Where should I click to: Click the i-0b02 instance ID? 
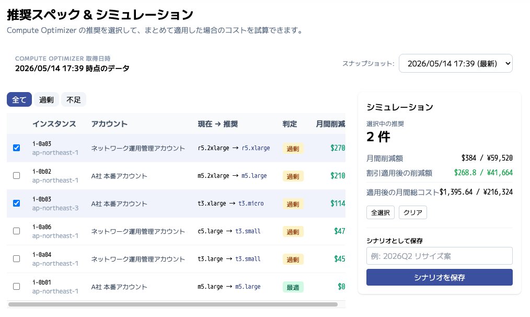(x=42, y=172)
